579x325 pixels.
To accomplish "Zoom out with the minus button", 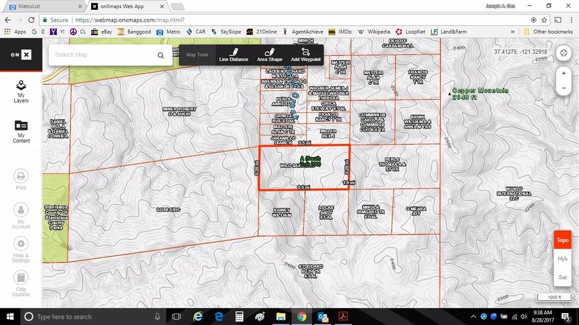I will click(x=564, y=88).
